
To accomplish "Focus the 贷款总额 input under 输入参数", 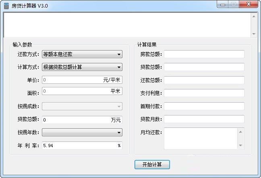I will coord(82,119).
